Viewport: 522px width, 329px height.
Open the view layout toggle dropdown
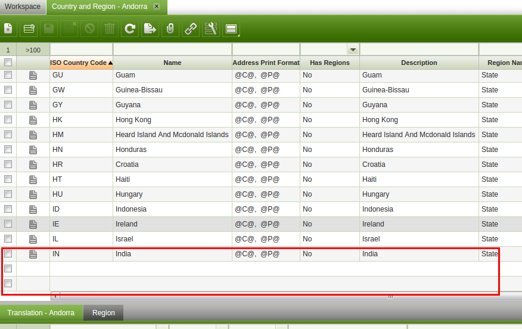click(232, 28)
